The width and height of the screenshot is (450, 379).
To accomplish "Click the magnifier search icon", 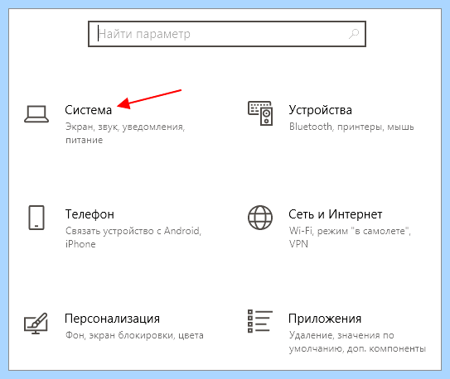I will [x=354, y=34].
